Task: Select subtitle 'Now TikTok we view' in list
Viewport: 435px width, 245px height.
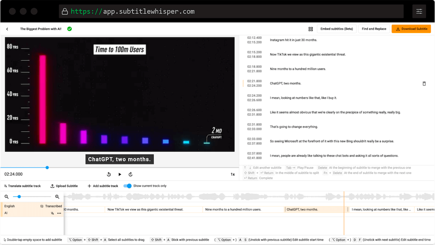Action: coord(308,54)
